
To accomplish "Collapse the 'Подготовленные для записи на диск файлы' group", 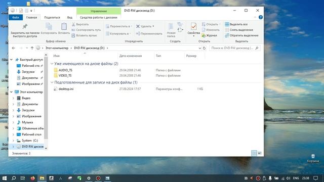I will coord(52,82).
